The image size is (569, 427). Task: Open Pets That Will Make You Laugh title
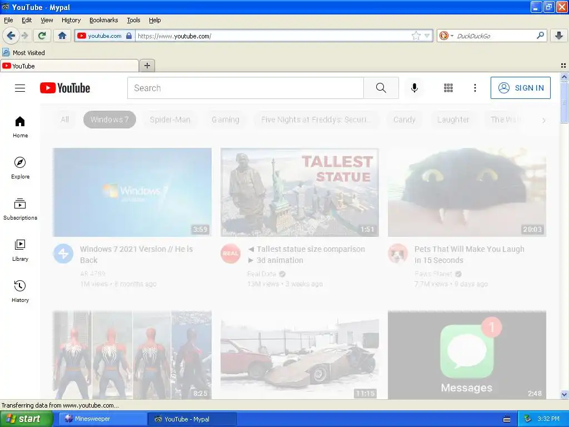pos(469,255)
